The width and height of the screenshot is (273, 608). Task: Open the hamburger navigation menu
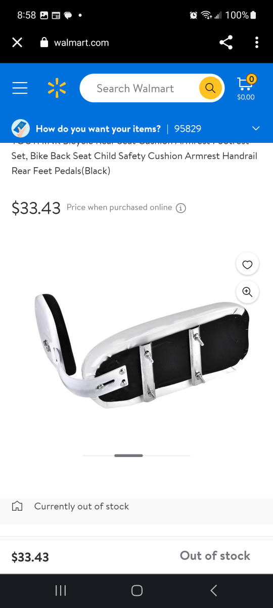point(20,88)
